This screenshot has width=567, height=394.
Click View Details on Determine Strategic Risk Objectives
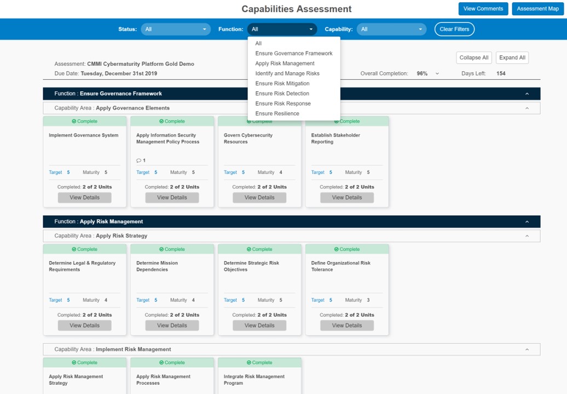259,325
